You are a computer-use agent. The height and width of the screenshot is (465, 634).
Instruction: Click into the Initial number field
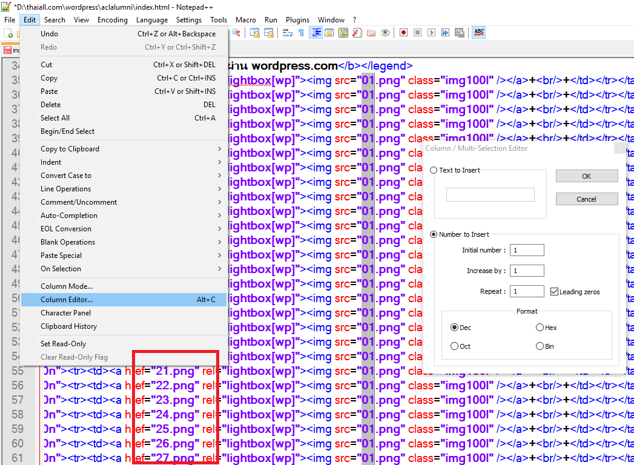tap(527, 250)
